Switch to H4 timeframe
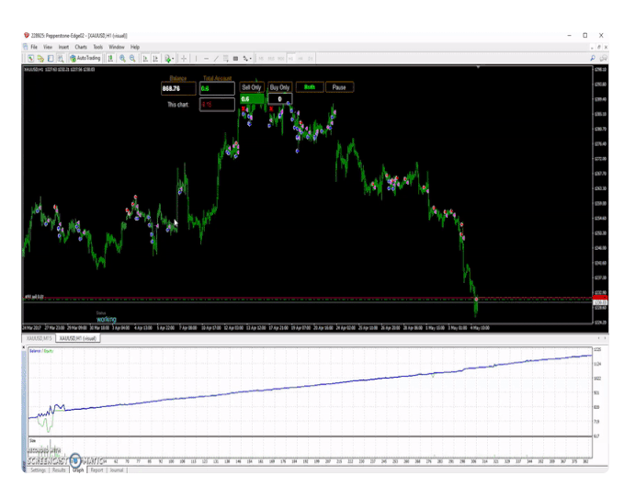Image resolution: width=624 pixels, height=487 pixels. (301, 59)
